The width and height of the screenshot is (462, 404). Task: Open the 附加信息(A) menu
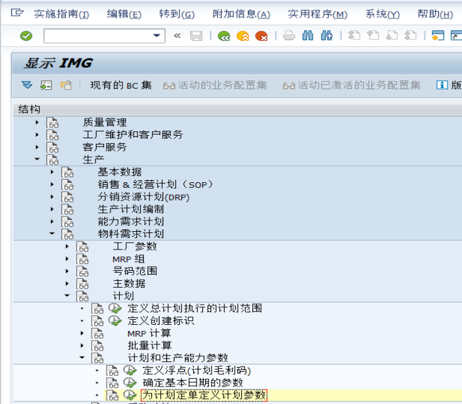tap(242, 14)
